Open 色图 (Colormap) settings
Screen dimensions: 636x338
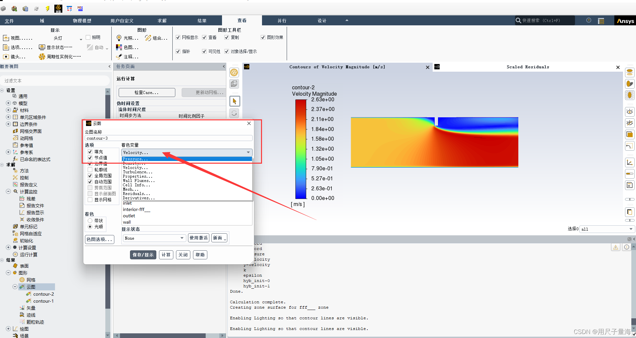[127, 47]
